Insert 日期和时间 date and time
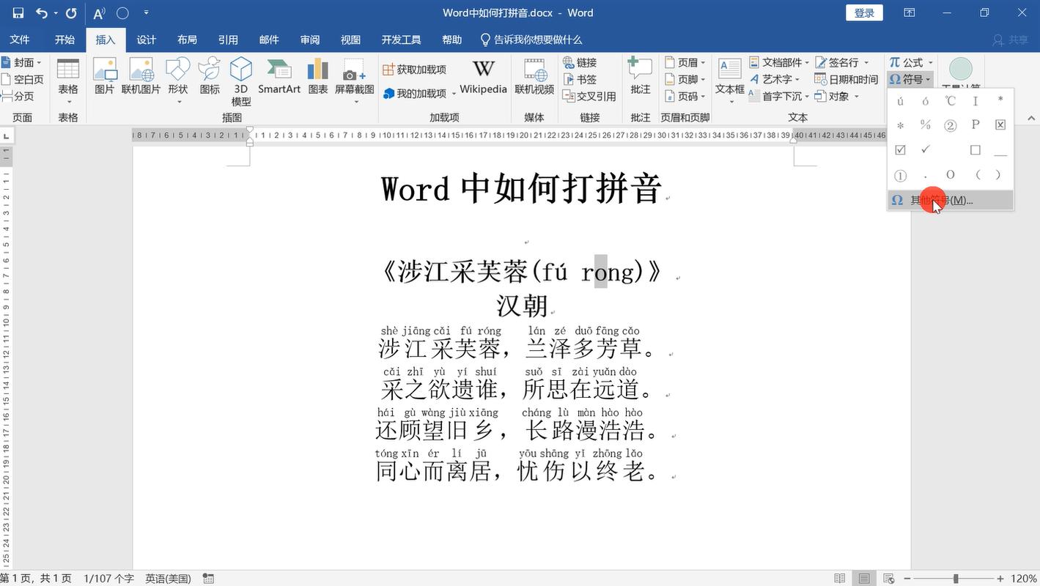 click(x=846, y=79)
